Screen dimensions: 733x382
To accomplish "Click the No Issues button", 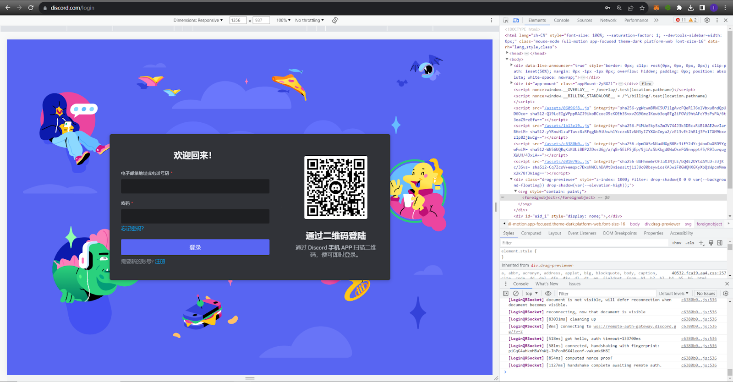I will [706, 294].
